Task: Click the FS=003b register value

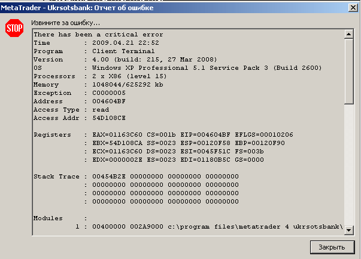Action: [x=249, y=152]
